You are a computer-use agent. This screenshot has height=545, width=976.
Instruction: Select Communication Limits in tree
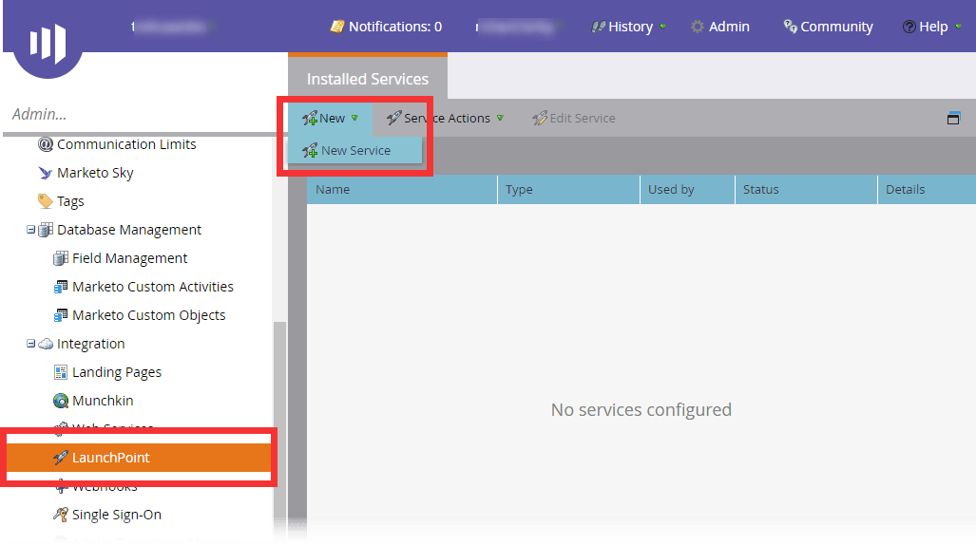pyautogui.click(x=126, y=144)
